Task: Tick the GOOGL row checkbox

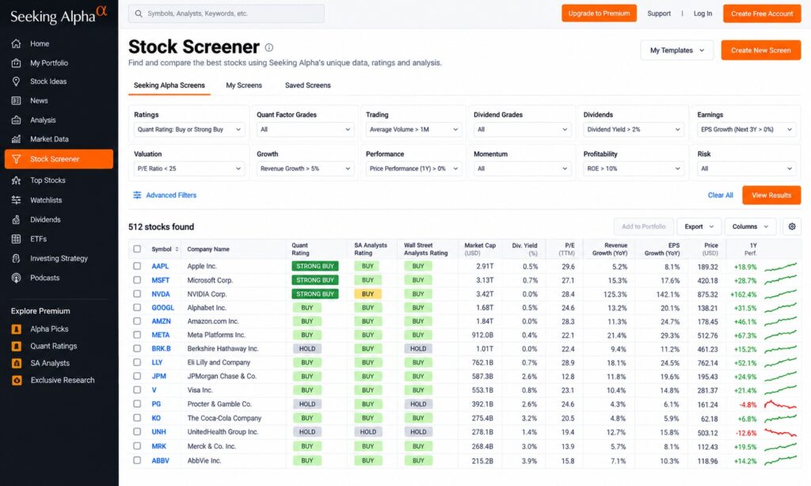Action: [x=137, y=308]
